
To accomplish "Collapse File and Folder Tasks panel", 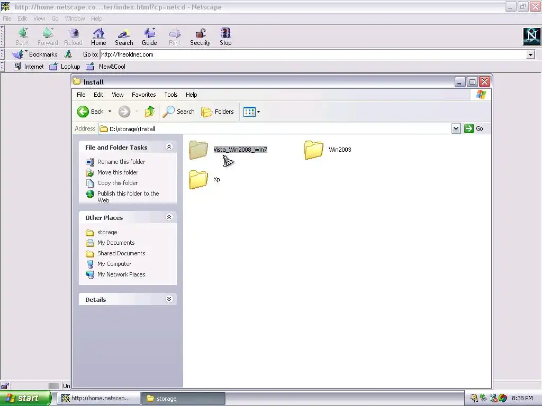I will coord(169,147).
